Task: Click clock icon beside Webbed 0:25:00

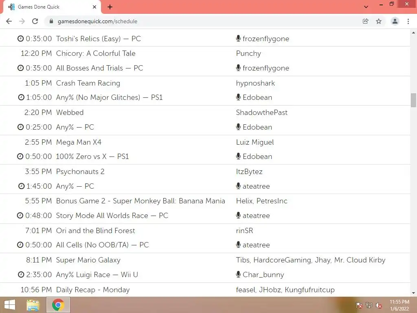Action: click(x=20, y=127)
